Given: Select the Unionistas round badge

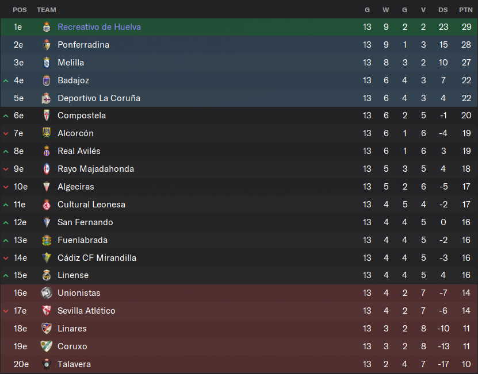Looking at the screenshot, I should [x=47, y=293].
